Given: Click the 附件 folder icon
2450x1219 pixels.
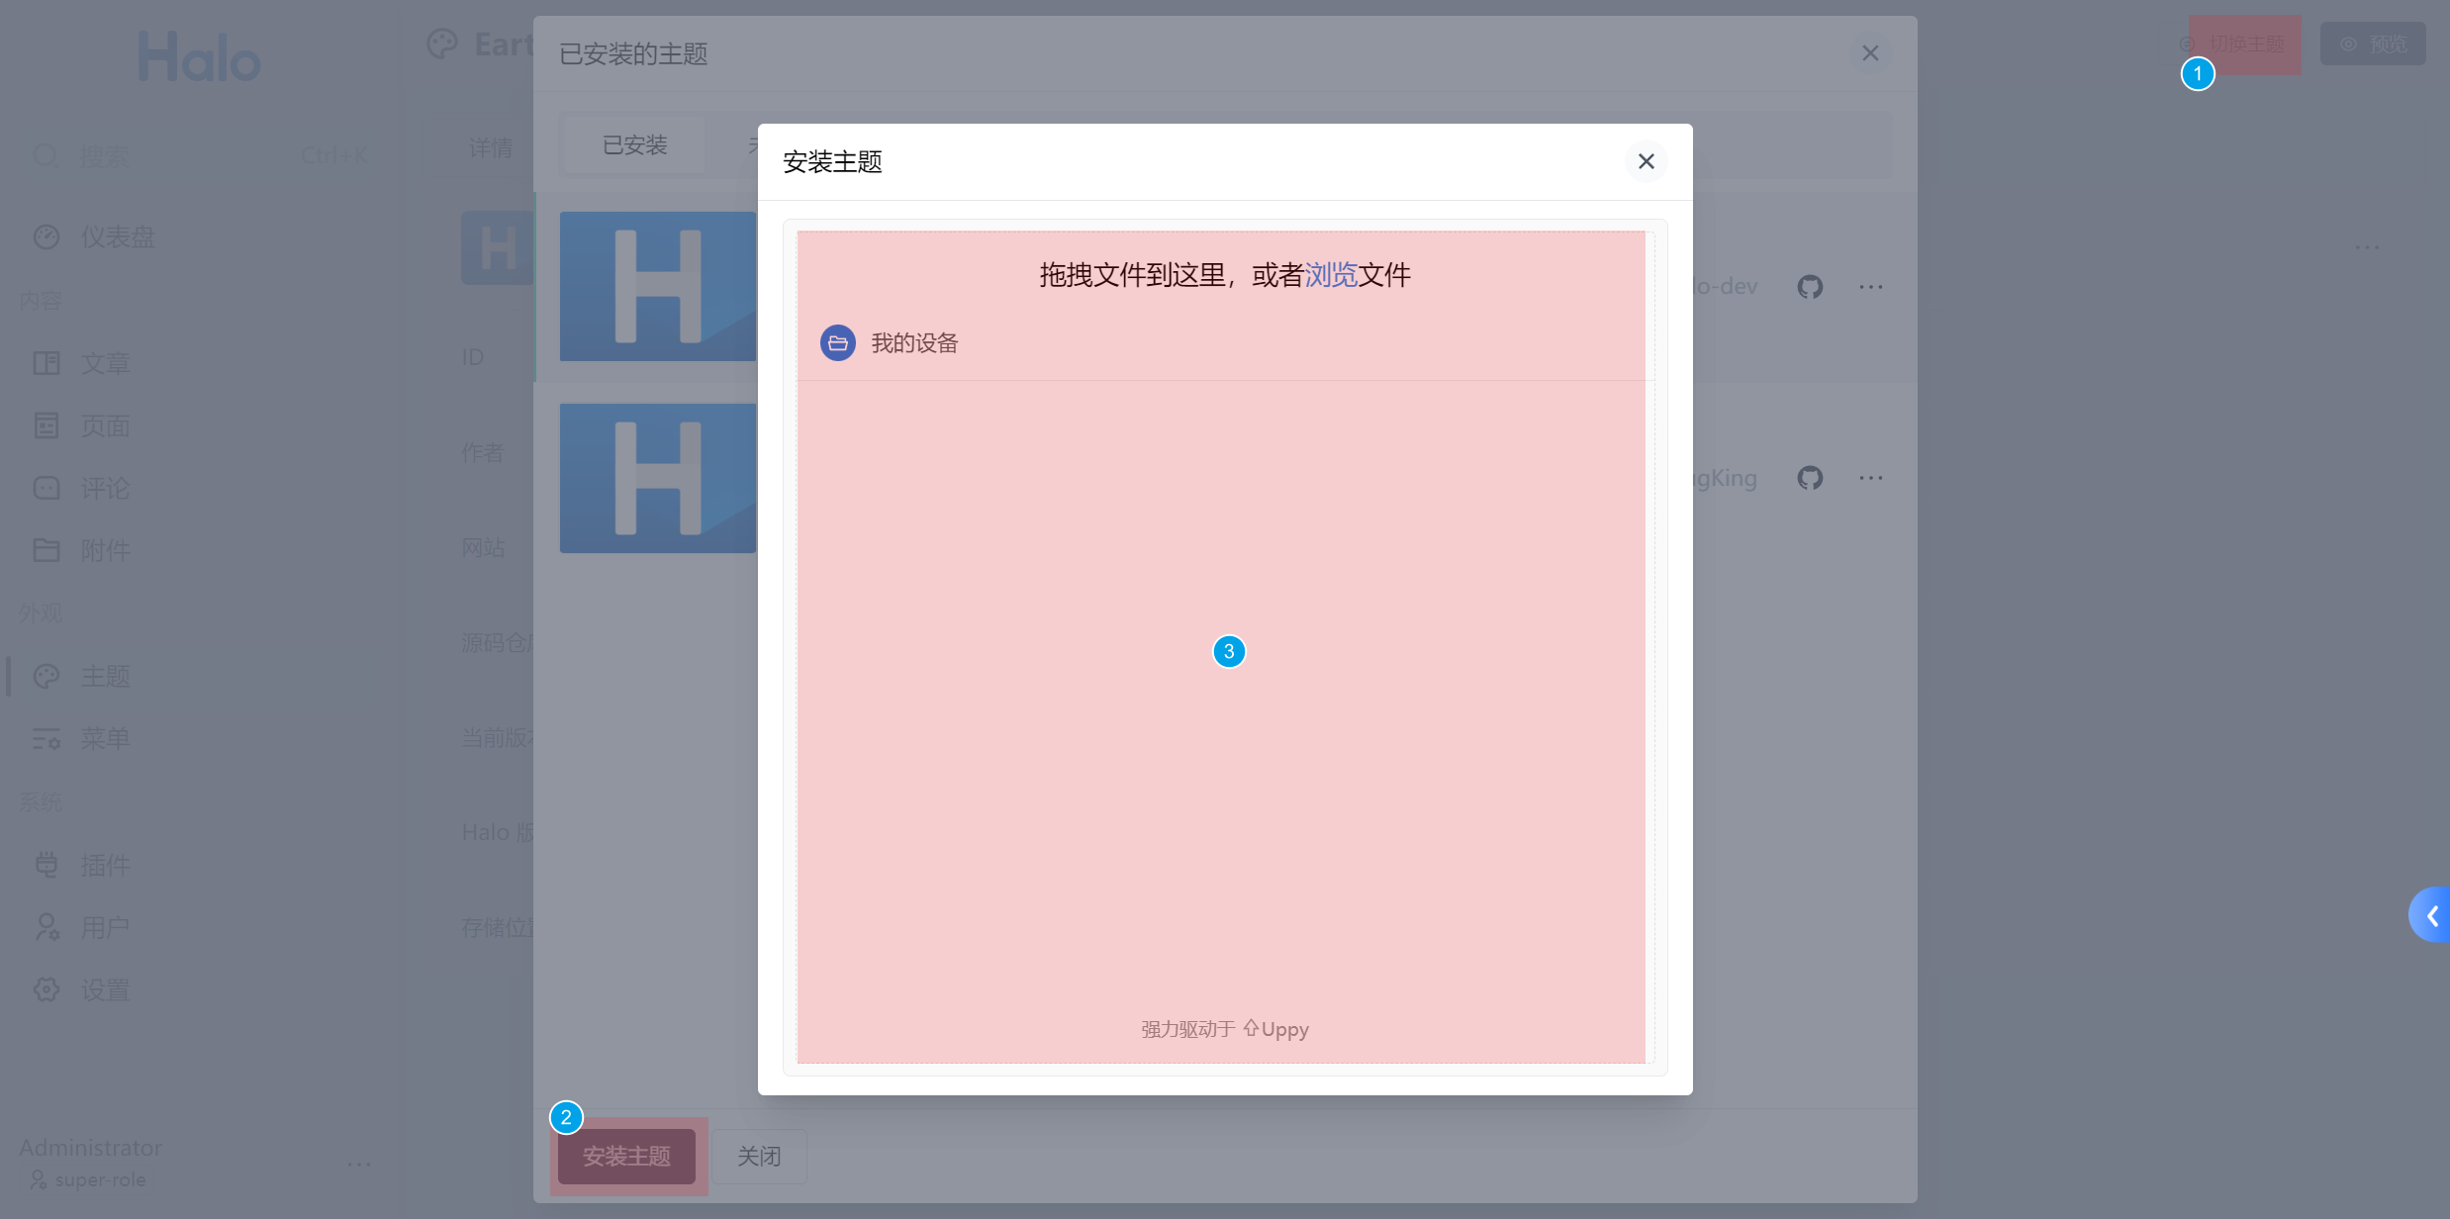Looking at the screenshot, I should click(x=47, y=551).
